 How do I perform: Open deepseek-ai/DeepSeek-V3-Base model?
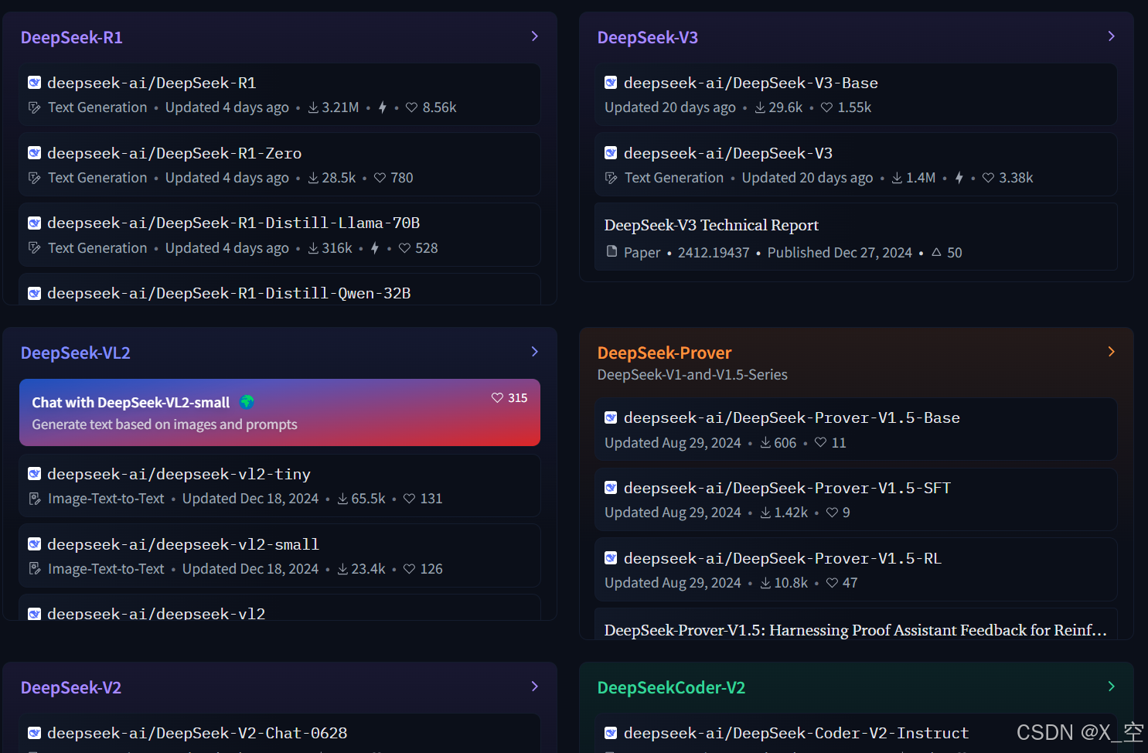[x=856, y=94]
